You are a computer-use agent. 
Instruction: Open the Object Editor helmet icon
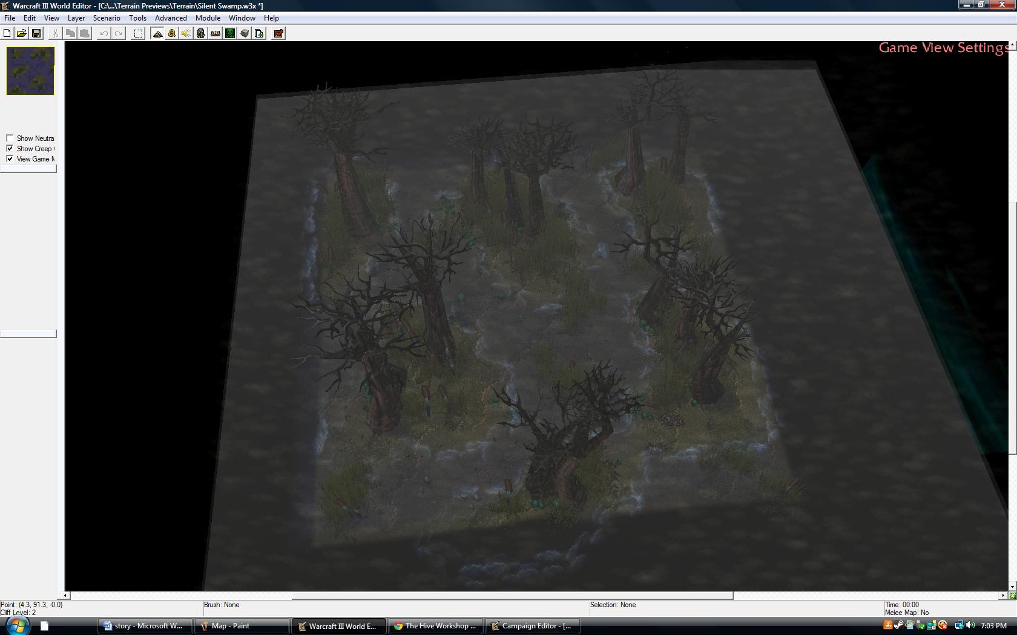point(201,33)
